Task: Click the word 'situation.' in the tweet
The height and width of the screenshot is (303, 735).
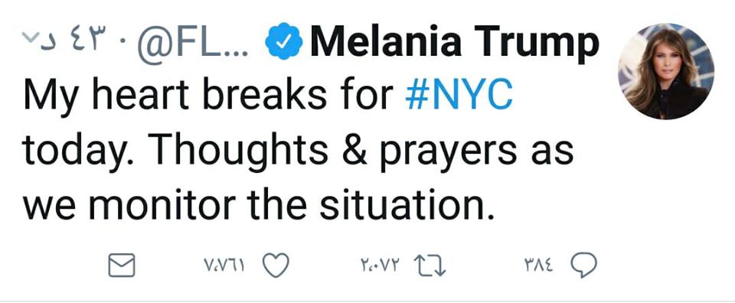Action: [407, 204]
